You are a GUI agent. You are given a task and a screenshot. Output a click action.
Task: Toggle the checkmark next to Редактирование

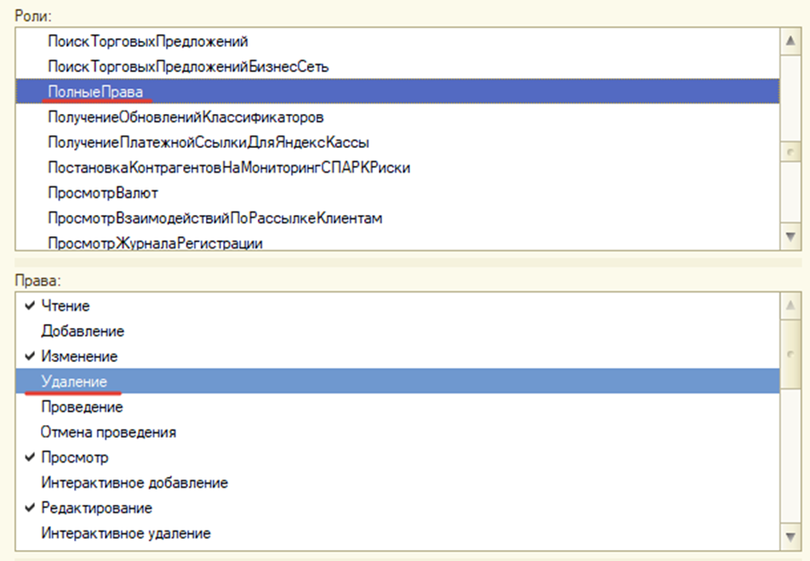31,508
